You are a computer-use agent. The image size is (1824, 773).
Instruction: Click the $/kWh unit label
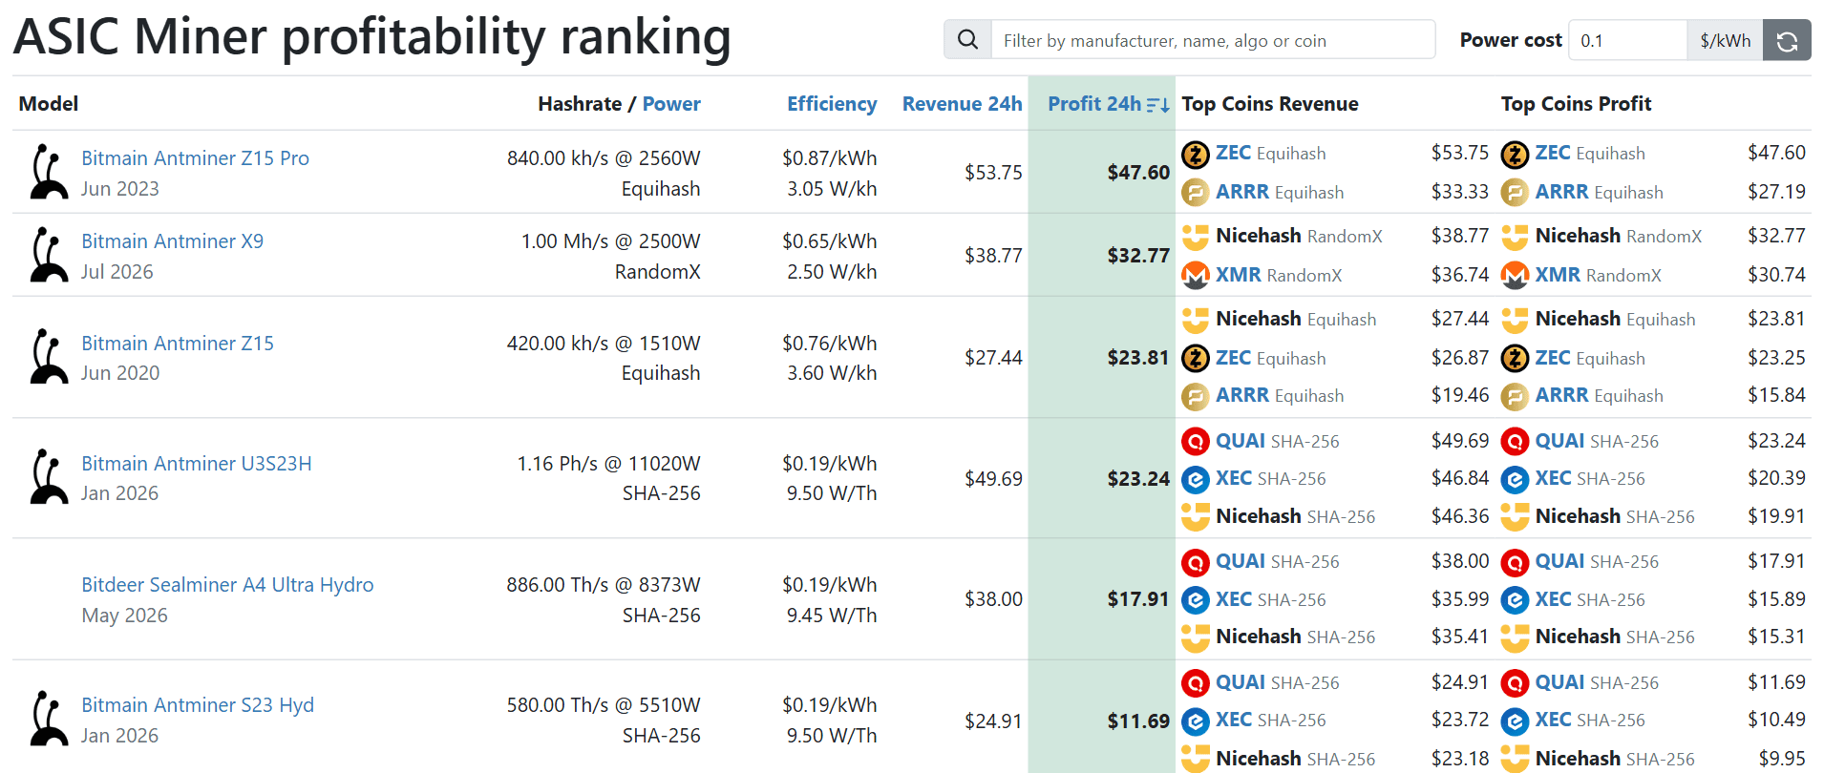tap(1726, 40)
